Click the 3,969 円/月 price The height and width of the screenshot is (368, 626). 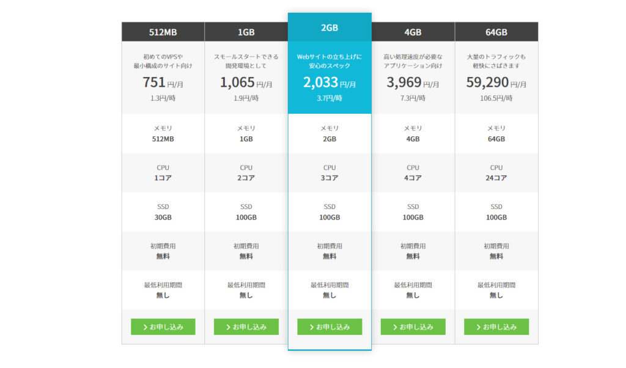(x=413, y=83)
